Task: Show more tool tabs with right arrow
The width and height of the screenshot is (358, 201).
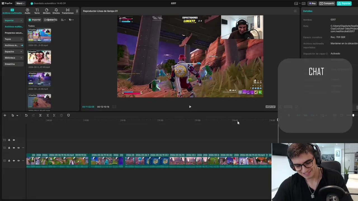Action: pyautogui.click(x=77, y=11)
